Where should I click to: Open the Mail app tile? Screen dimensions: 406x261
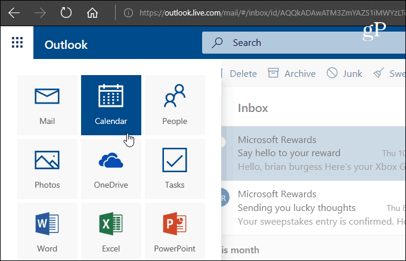[x=47, y=105]
